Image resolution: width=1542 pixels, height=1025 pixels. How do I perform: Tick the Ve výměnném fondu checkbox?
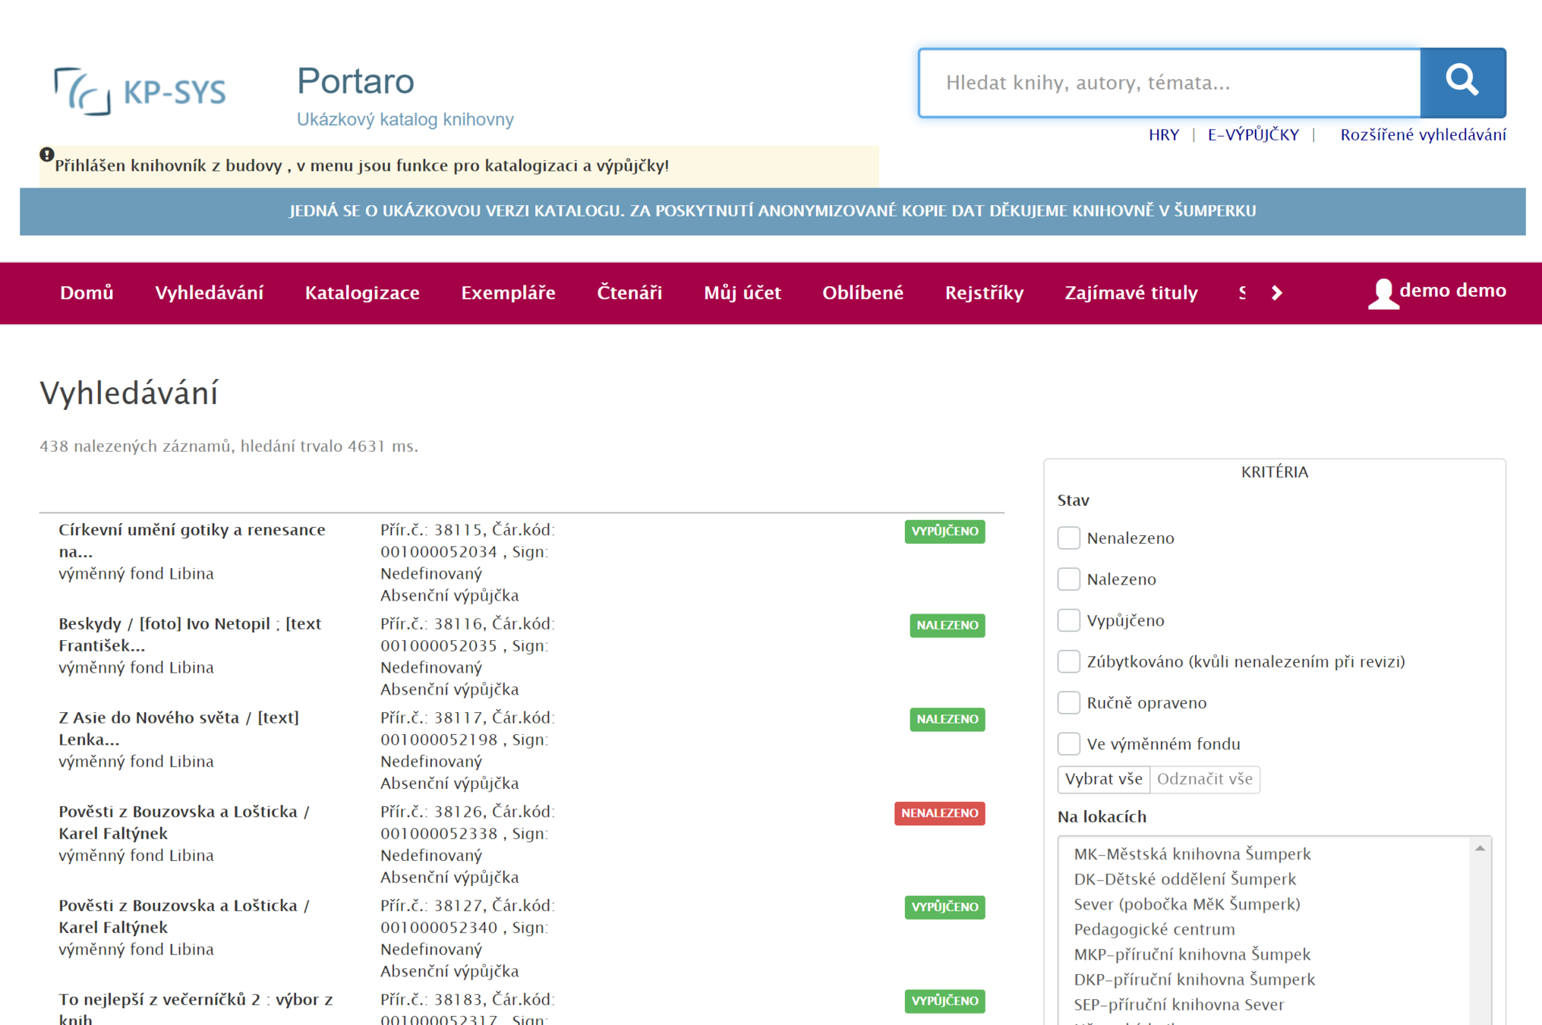coord(1068,744)
